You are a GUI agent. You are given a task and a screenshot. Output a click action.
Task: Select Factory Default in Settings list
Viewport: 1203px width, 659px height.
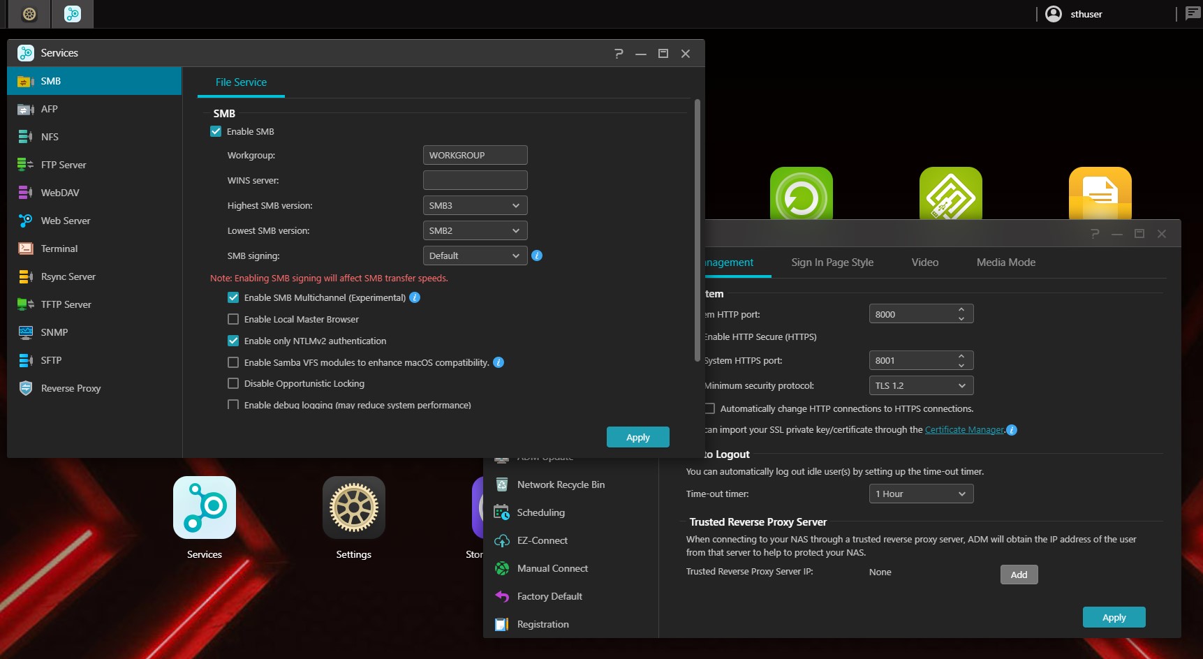click(x=549, y=596)
